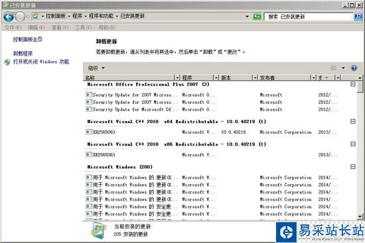Screen dimensions: 365x243
Task: Open the address bar history dropdown arrow
Action: click(248, 17)
